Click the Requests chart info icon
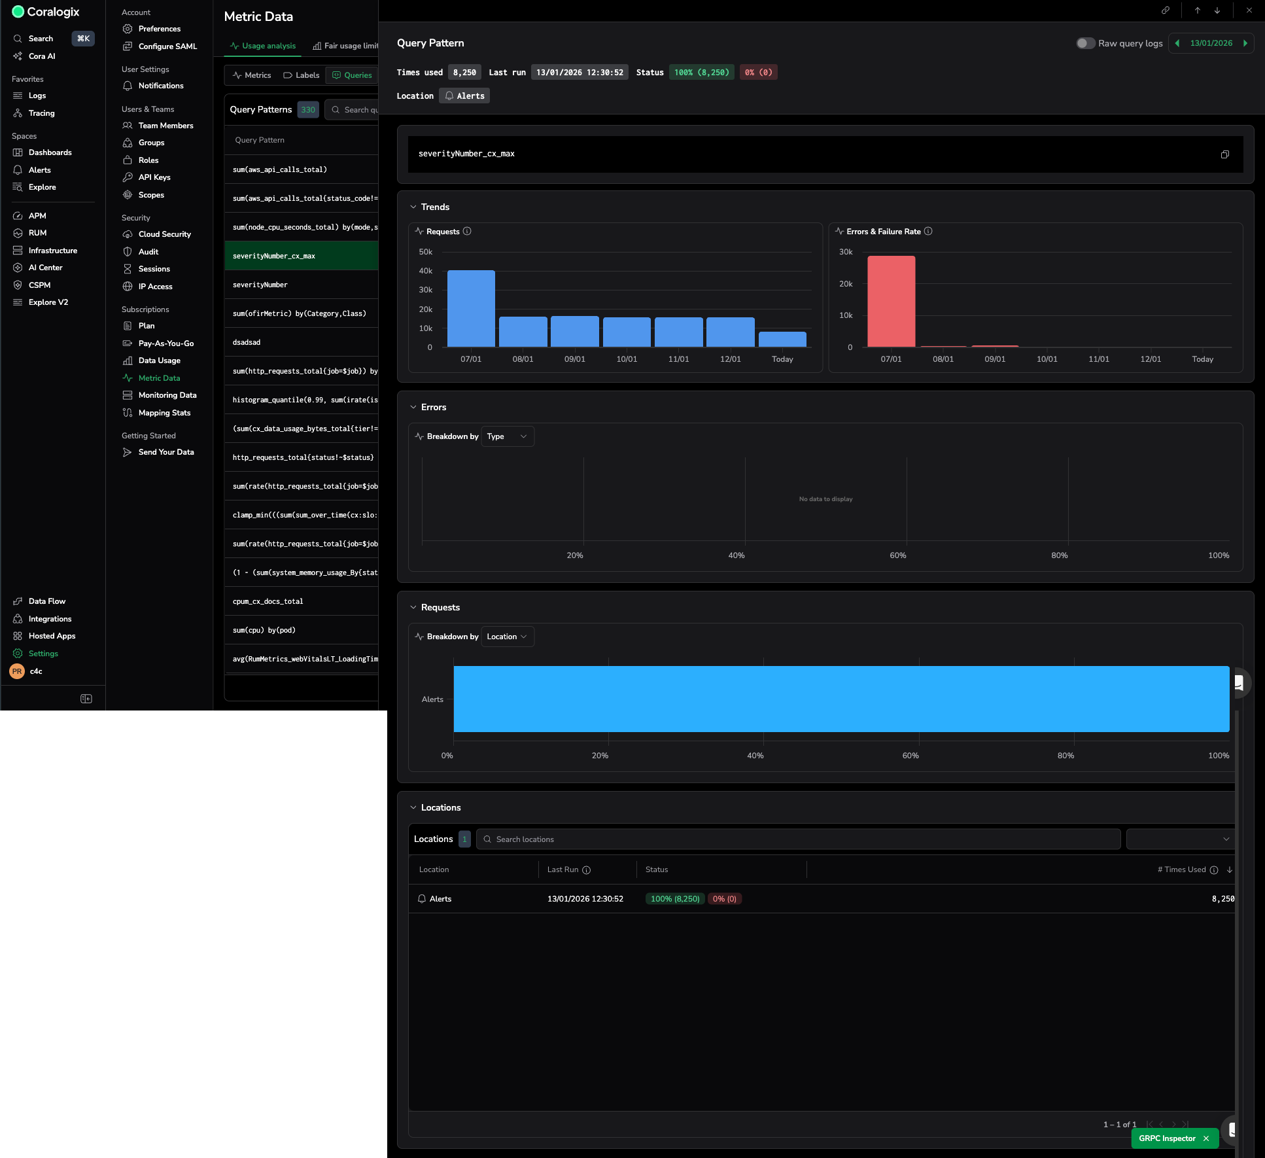Screen dimensions: 1265x1158 point(467,232)
